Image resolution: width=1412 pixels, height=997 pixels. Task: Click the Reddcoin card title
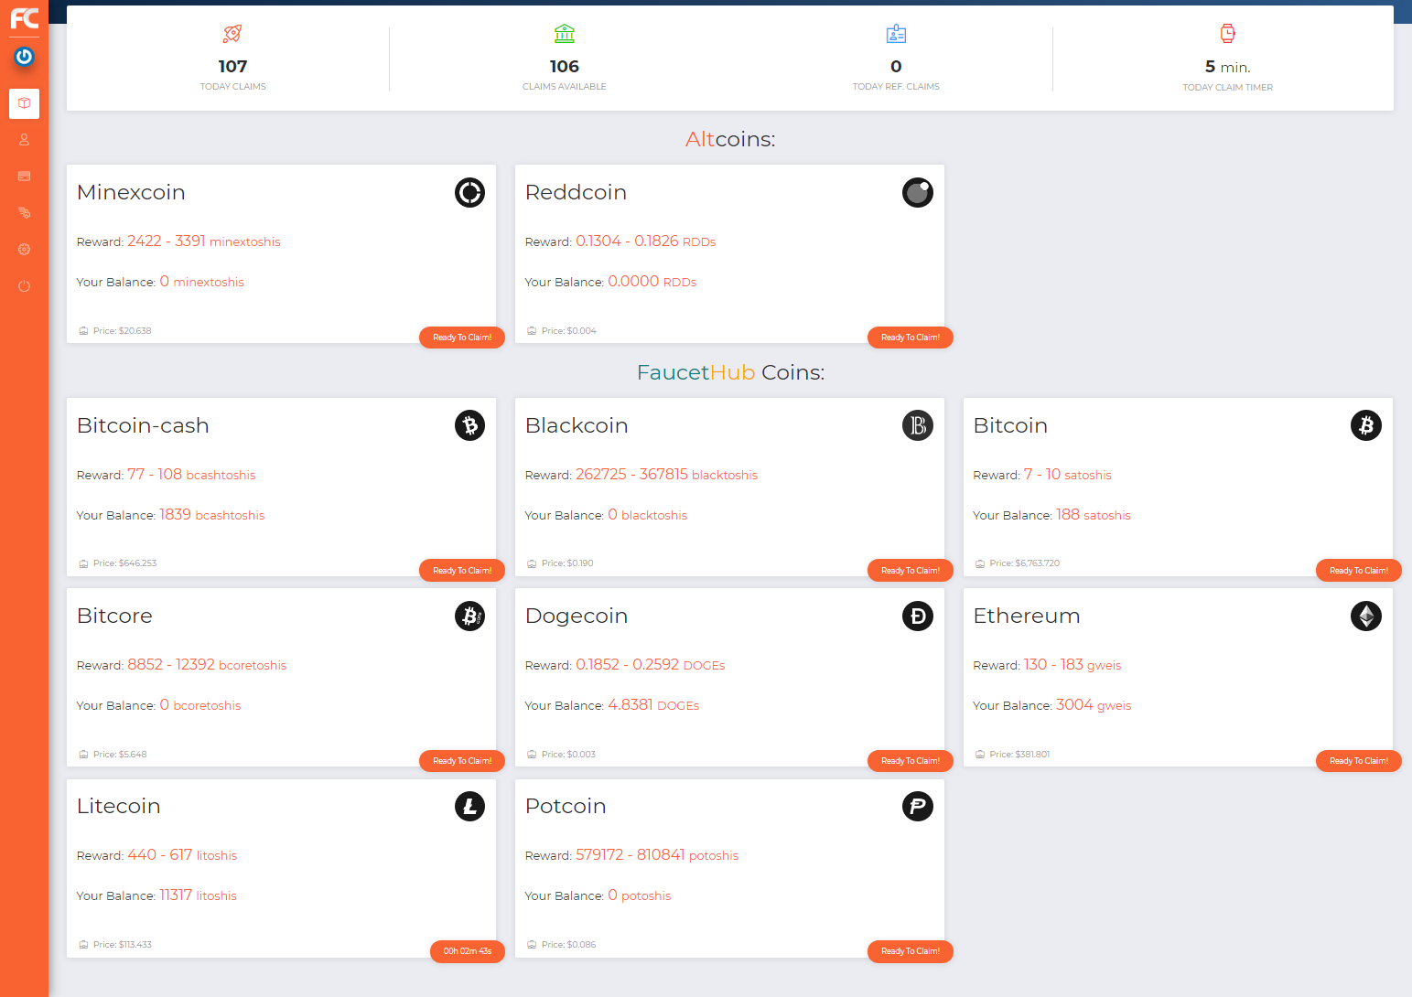tap(576, 192)
